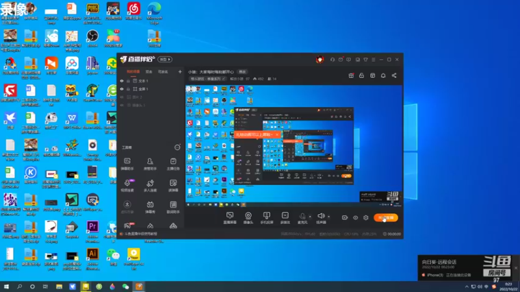
Task: Show the hidden 摄像头 1 source via eye
Action: tap(122, 105)
